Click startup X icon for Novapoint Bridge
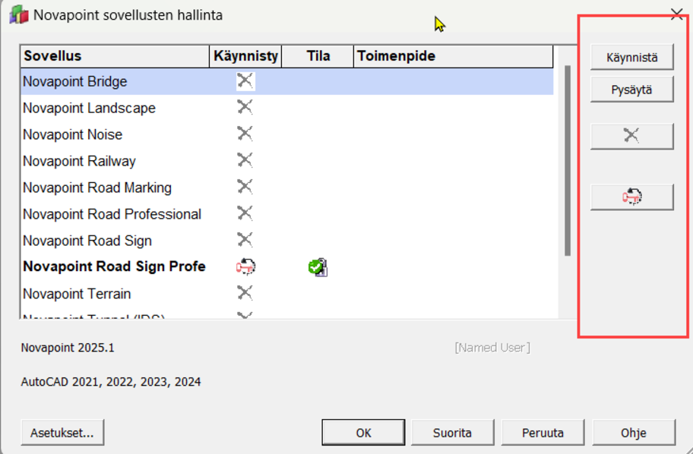This screenshot has height=454, width=693. tap(245, 80)
